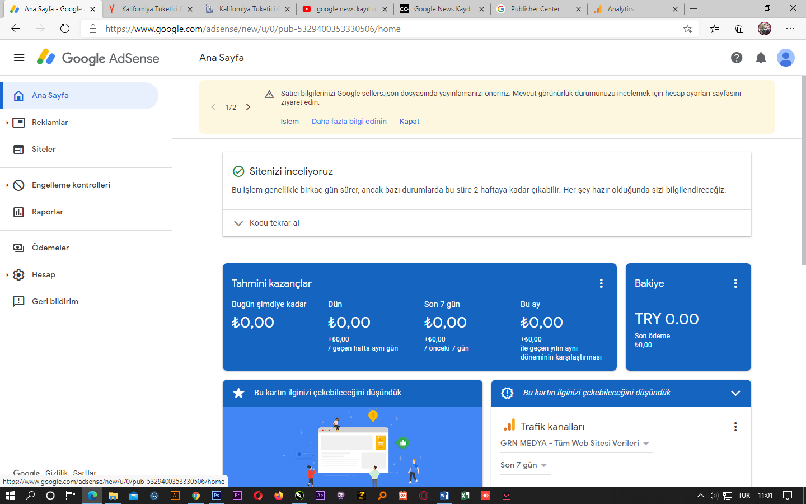This screenshot has width=806, height=504.
Task: Click the browser back arrow
Action: click(16, 29)
